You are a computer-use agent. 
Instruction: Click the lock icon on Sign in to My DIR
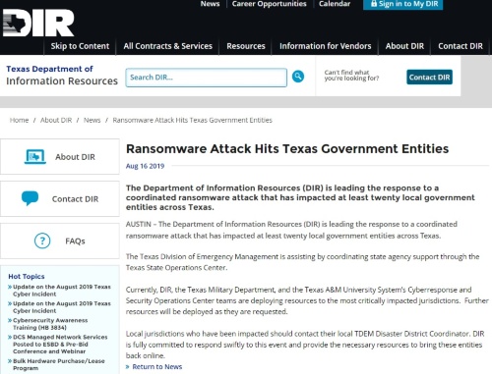click(374, 4)
